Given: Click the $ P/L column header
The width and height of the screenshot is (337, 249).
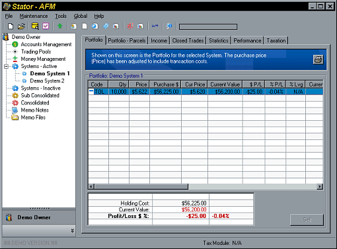Looking at the screenshot, I should pos(254,85).
